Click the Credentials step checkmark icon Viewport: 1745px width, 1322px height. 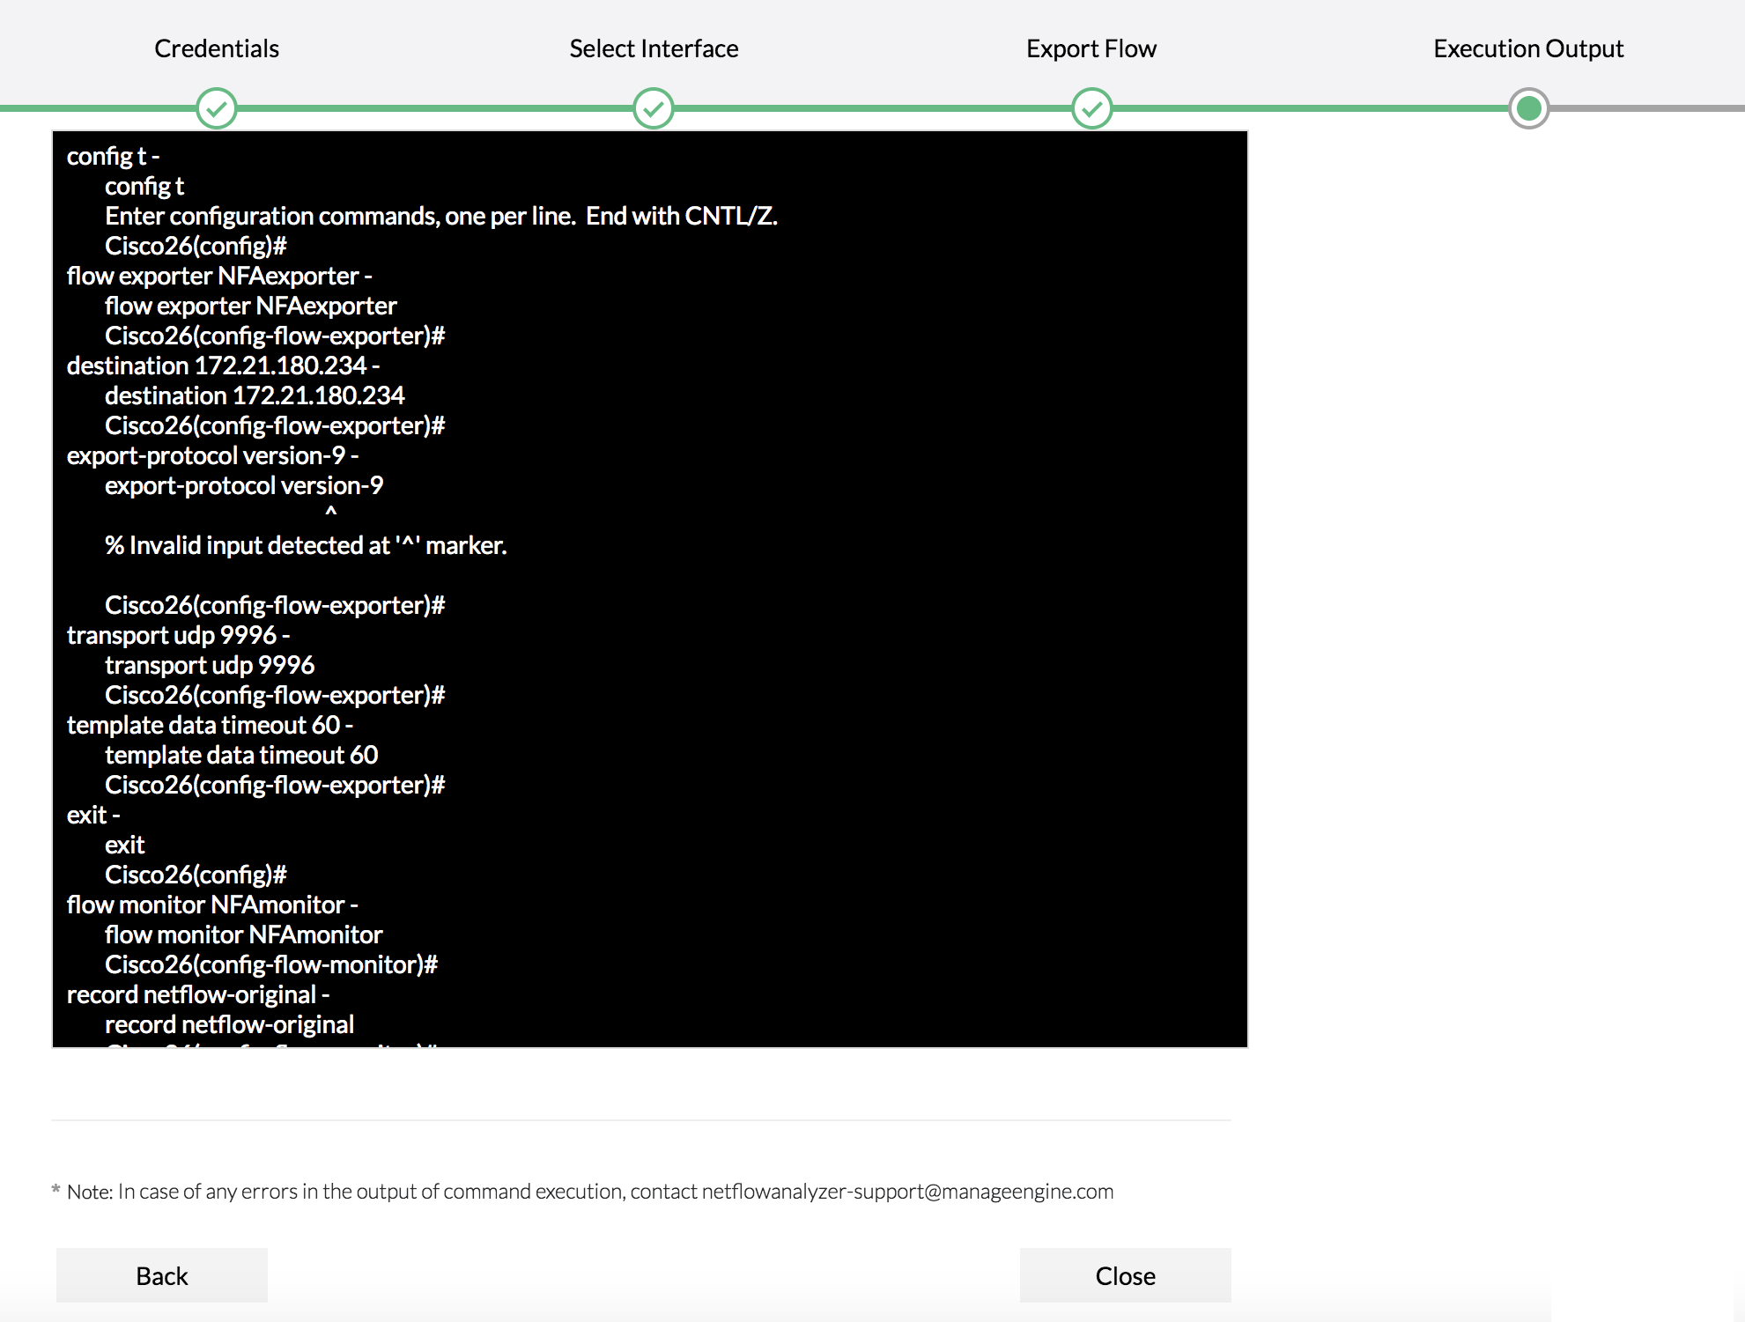(x=217, y=108)
